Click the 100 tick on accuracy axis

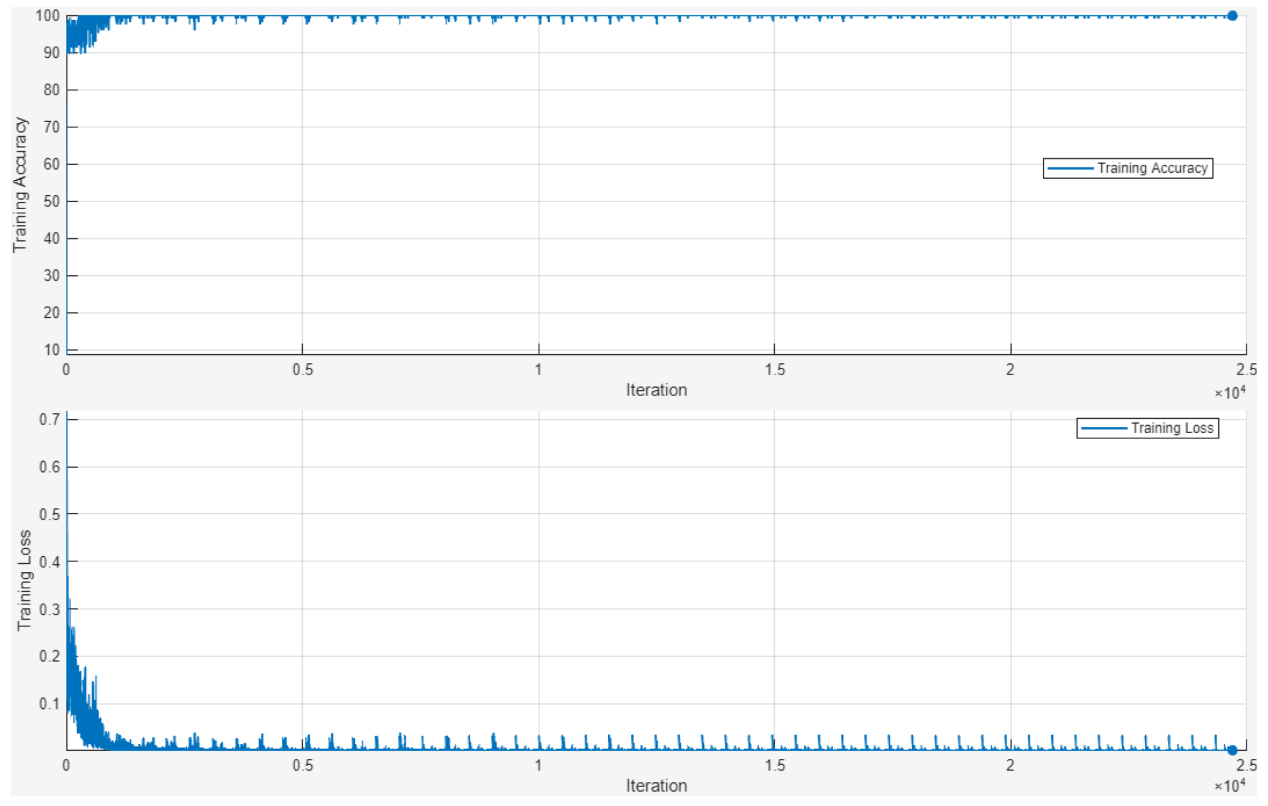point(47,16)
